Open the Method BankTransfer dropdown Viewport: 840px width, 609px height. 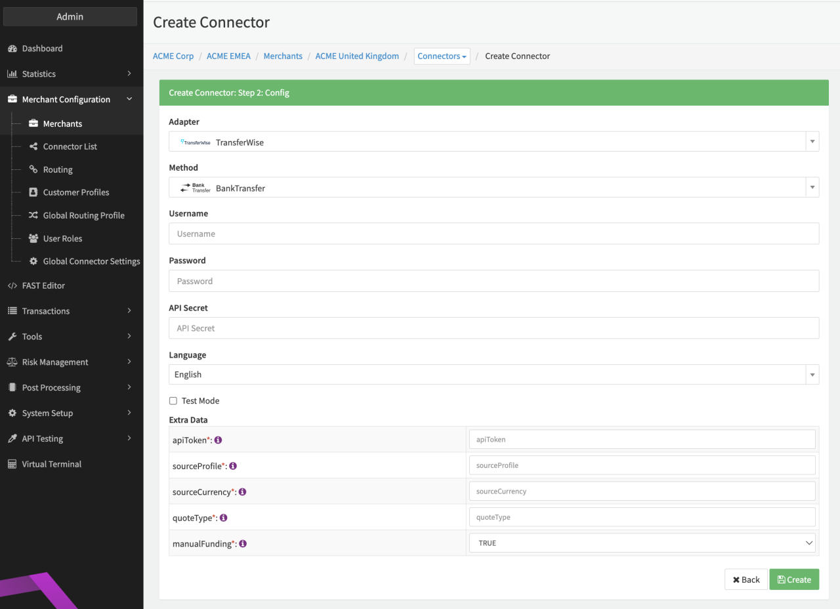[493, 188]
